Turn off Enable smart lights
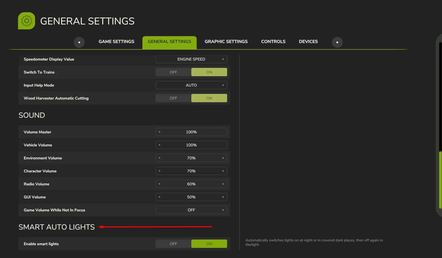The width and height of the screenshot is (442, 258). click(173, 244)
